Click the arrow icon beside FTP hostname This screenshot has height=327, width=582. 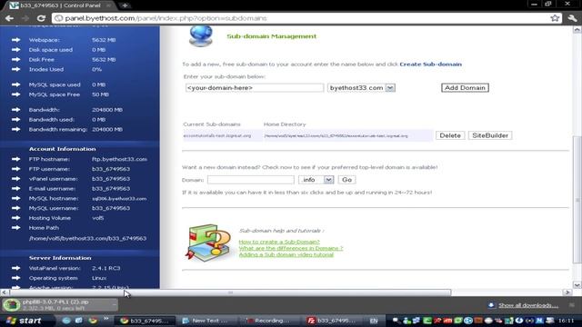tap(16, 159)
